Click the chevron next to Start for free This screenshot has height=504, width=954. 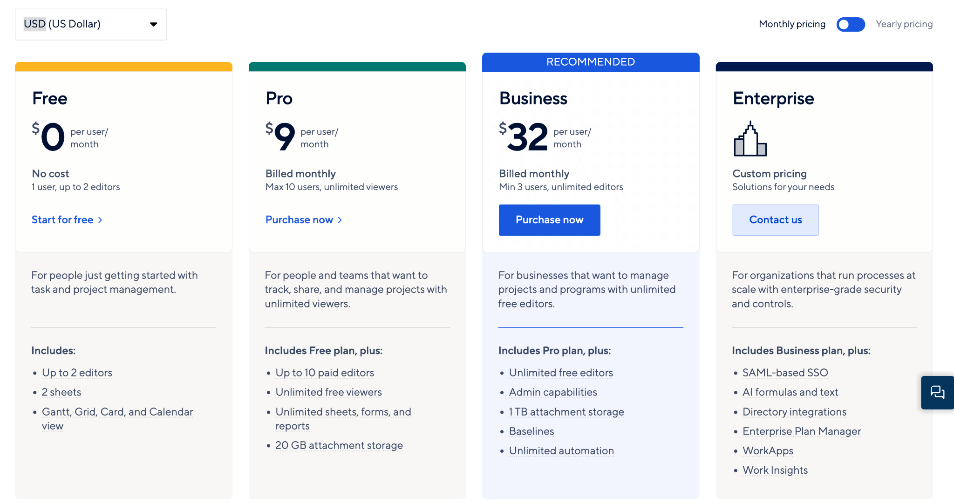coord(101,220)
